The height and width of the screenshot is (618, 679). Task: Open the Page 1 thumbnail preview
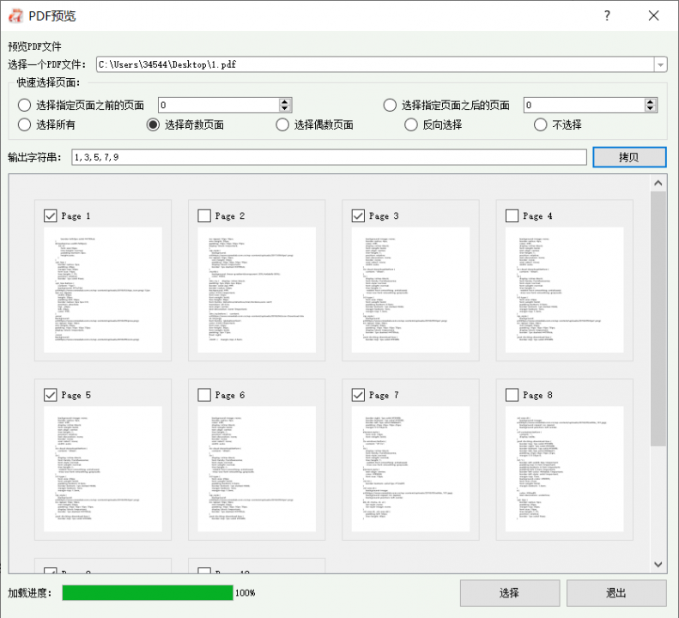tap(103, 290)
